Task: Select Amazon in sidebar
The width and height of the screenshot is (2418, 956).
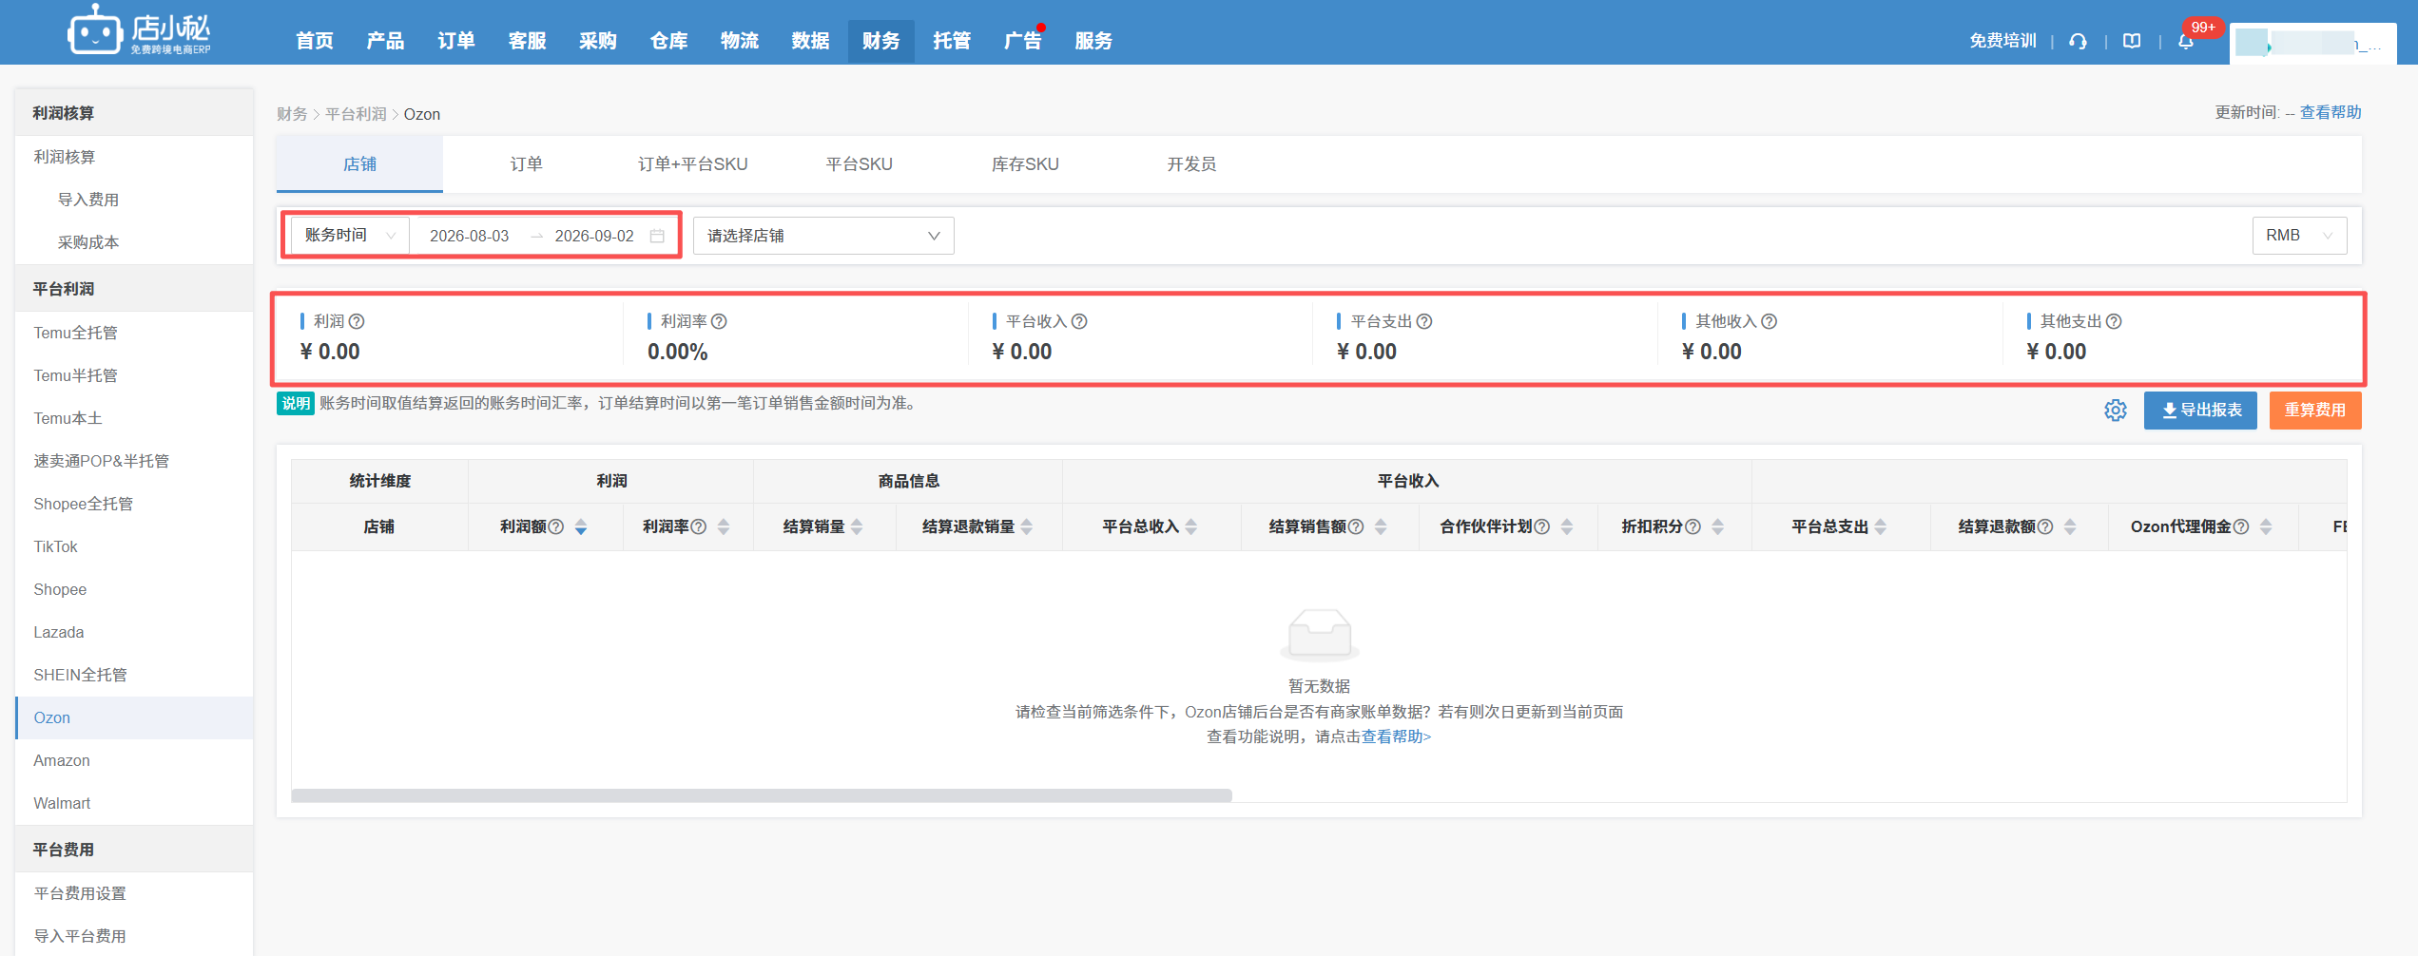Action: pos(134,760)
